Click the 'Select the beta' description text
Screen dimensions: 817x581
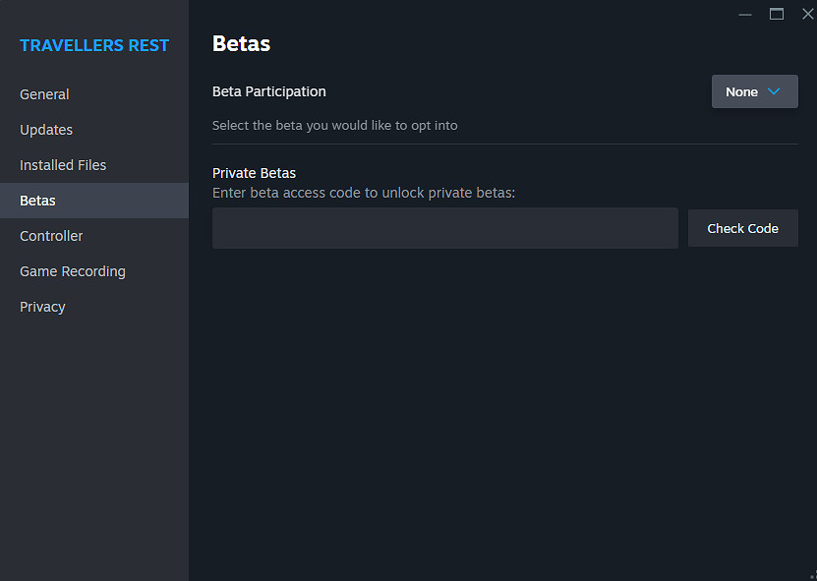pos(334,125)
